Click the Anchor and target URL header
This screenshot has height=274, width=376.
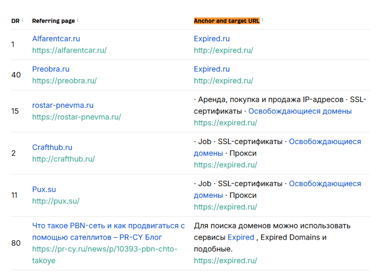tap(227, 21)
